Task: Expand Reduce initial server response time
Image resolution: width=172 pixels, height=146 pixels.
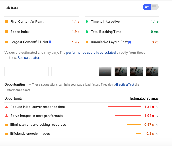Action: 157,107
